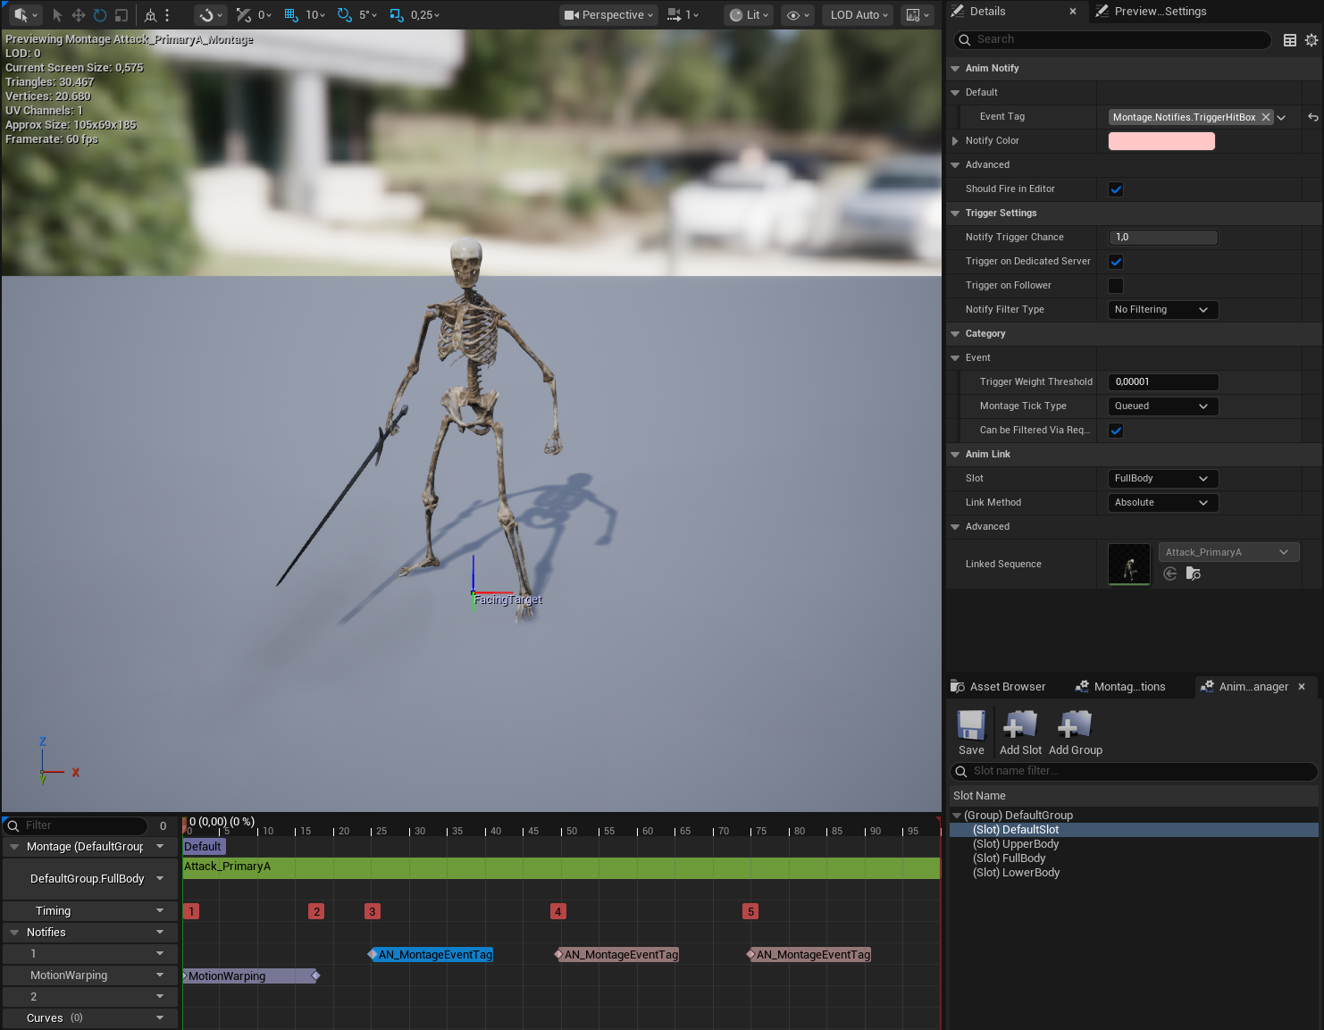Open Details panel settings gear
This screenshot has width=1324, height=1030.
pyautogui.click(x=1311, y=39)
